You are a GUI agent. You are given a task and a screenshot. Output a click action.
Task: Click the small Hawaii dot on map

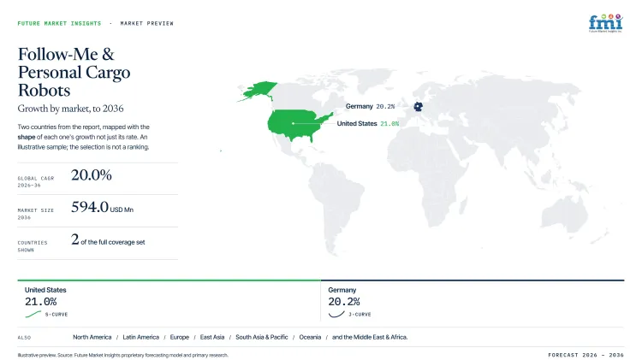click(x=221, y=151)
